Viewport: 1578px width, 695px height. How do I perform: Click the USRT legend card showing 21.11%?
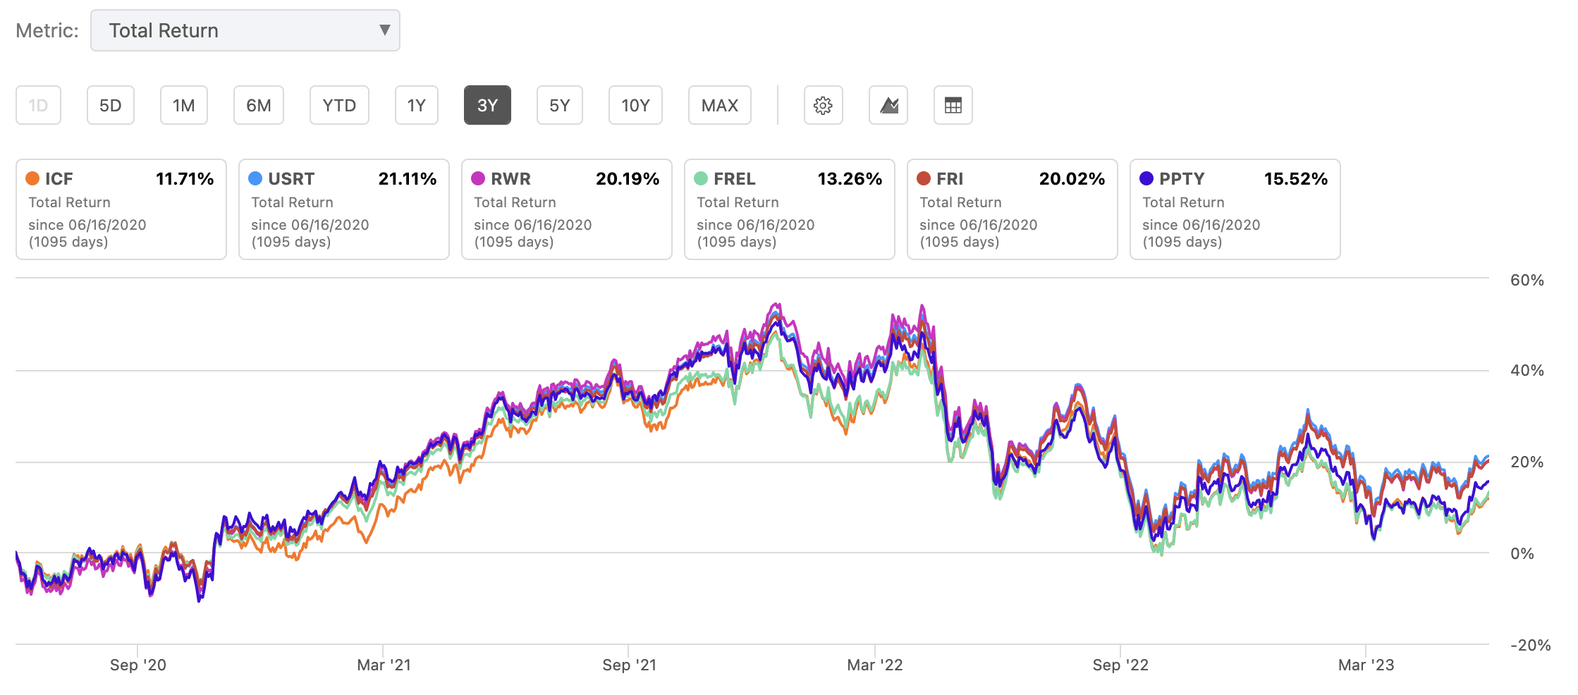click(x=343, y=209)
